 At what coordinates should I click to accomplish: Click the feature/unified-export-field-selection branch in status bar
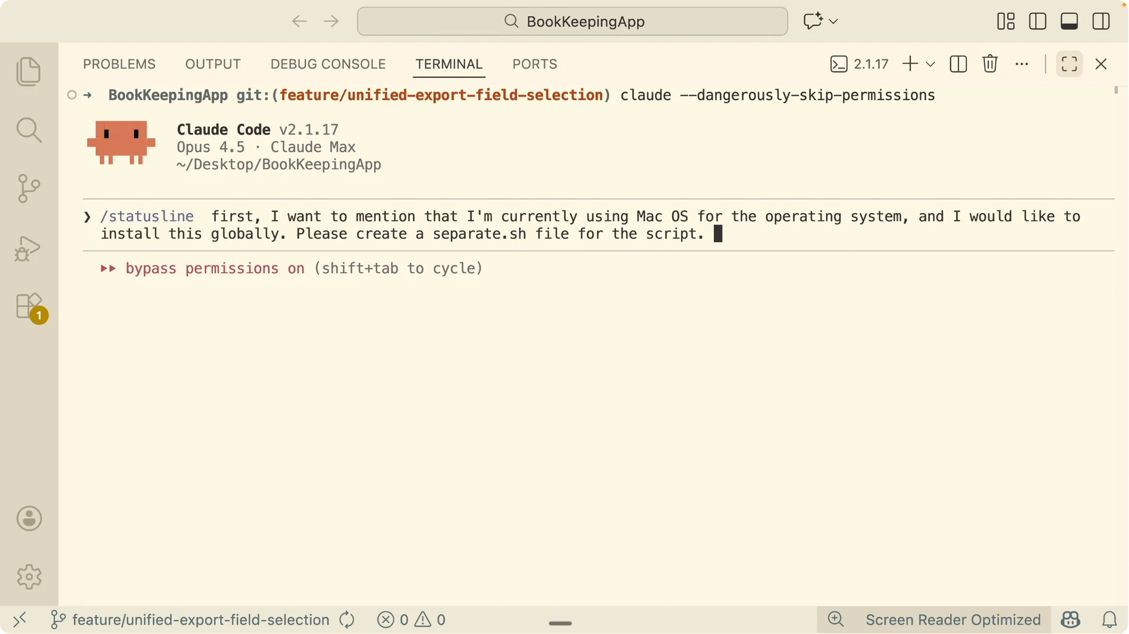tap(190, 620)
